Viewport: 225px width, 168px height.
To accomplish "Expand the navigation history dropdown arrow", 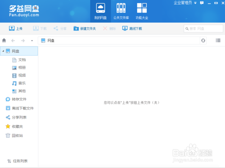I will tap(32, 41).
